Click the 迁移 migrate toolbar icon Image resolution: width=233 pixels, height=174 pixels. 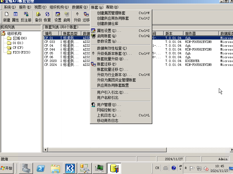coord(86,17)
